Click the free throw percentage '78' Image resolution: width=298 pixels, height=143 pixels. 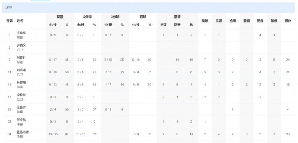(149, 134)
